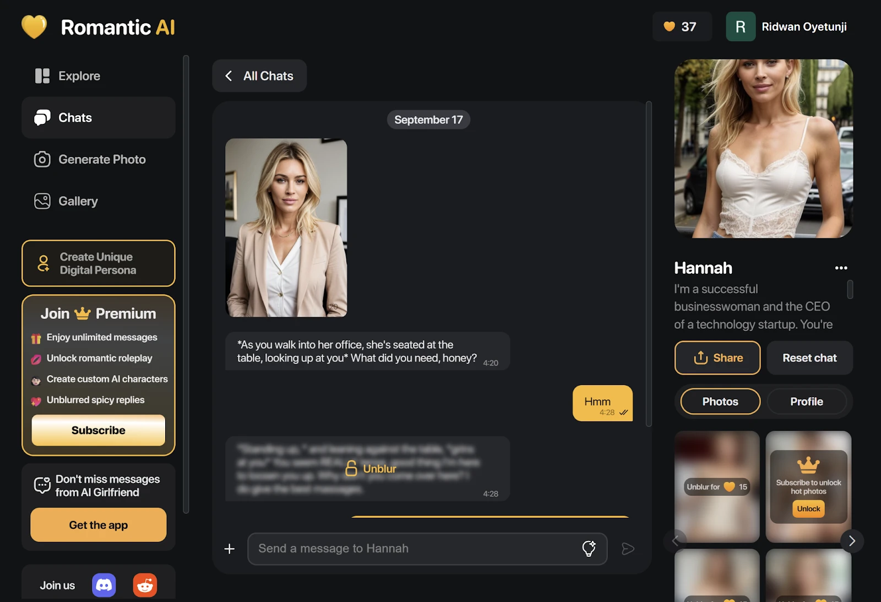881x602 pixels.
Task: Open the Explore section icon
Action: [42, 75]
